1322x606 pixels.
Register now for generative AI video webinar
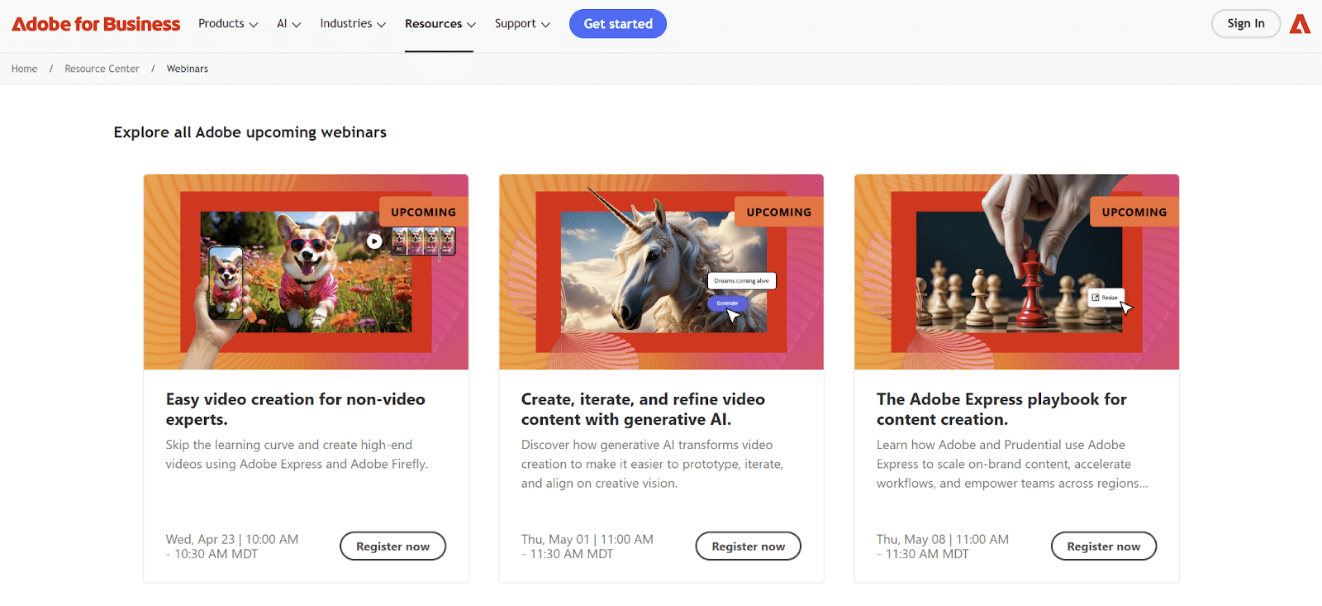[x=748, y=546]
